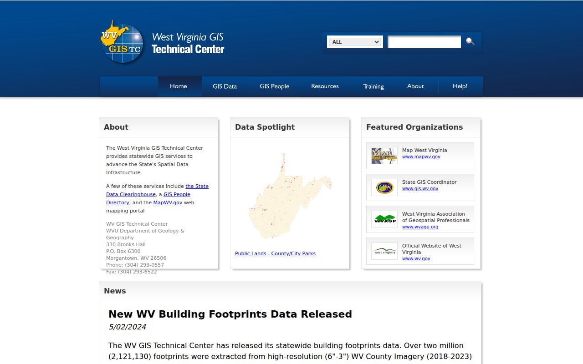The image size is (583, 364).
Task: Click the Phone: (304) 293-0557 text
Action: (135, 265)
